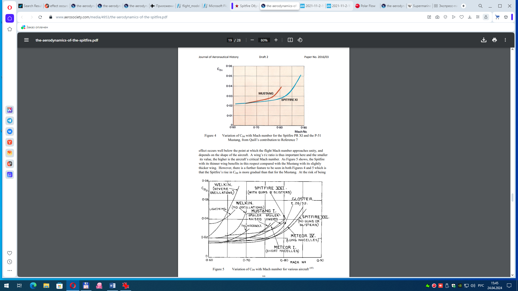Open the Заказ оплачен bookmark
The height and width of the screenshot is (291, 518).
point(35,27)
